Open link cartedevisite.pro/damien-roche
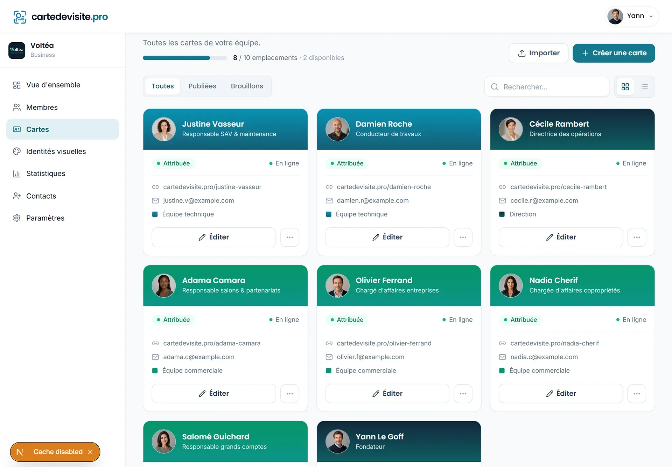The image size is (672, 467). tap(384, 187)
